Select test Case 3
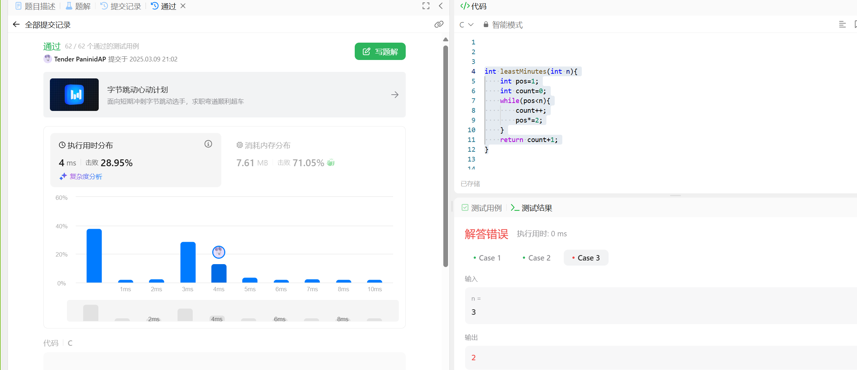Screen dimensions: 857x370 pyautogui.click(x=586, y=258)
